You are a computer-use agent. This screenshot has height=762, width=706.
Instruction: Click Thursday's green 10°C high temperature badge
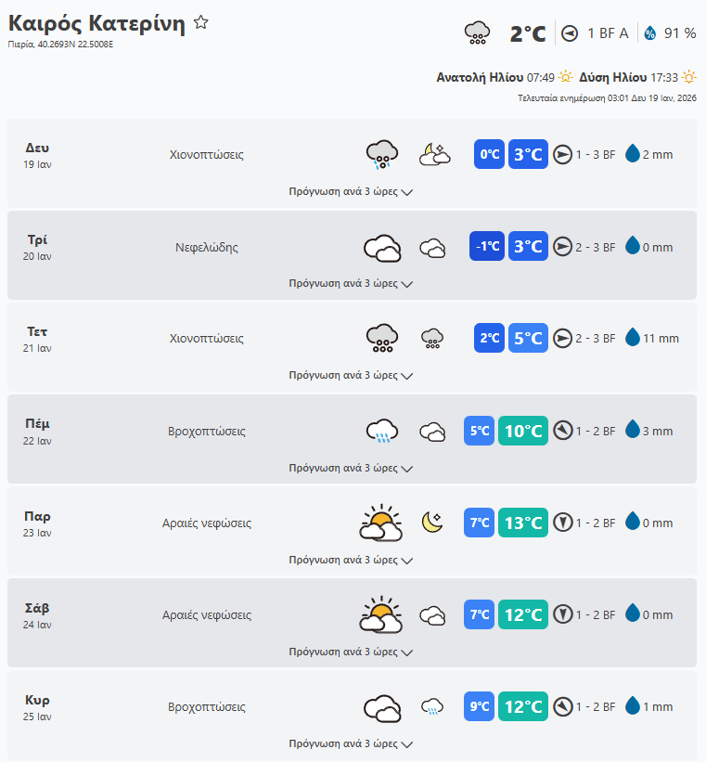tap(523, 431)
